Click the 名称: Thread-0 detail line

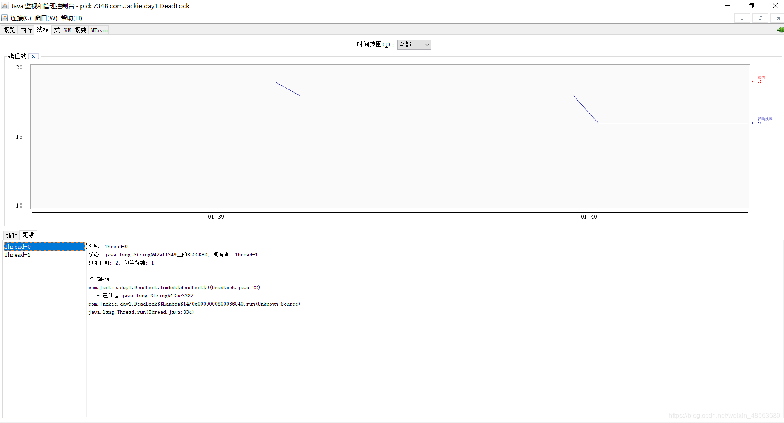coord(108,247)
